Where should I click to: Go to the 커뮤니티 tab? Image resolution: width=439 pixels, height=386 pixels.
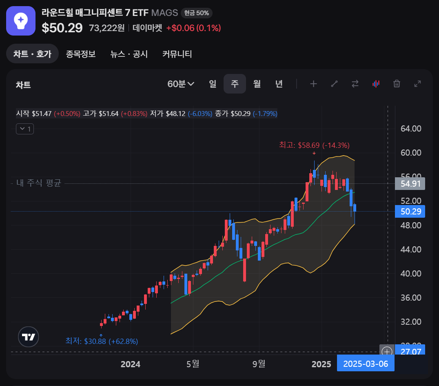pos(177,54)
